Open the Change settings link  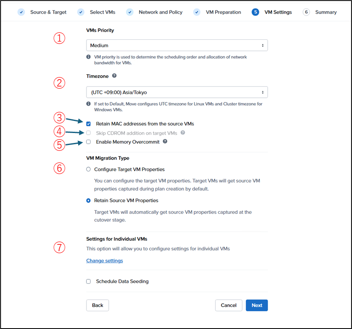coord(104,261)
